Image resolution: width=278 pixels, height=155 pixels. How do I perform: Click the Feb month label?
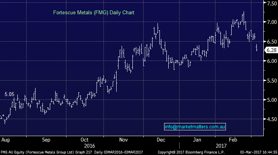click(233, 140)
